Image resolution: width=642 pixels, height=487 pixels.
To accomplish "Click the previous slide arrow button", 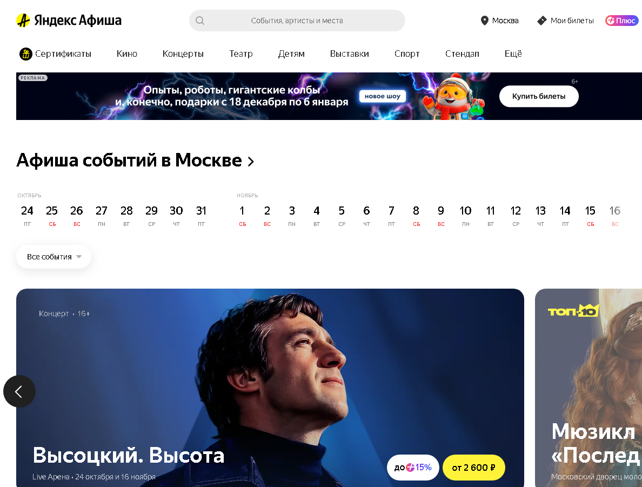I will point(19,391).
